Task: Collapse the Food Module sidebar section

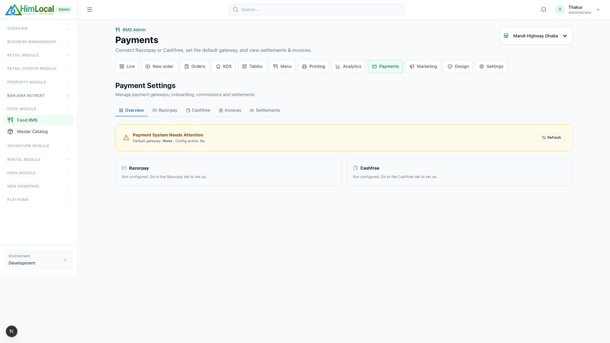Action: point(39,109)
